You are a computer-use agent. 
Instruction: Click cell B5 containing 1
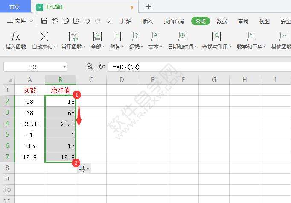[60, 135]
